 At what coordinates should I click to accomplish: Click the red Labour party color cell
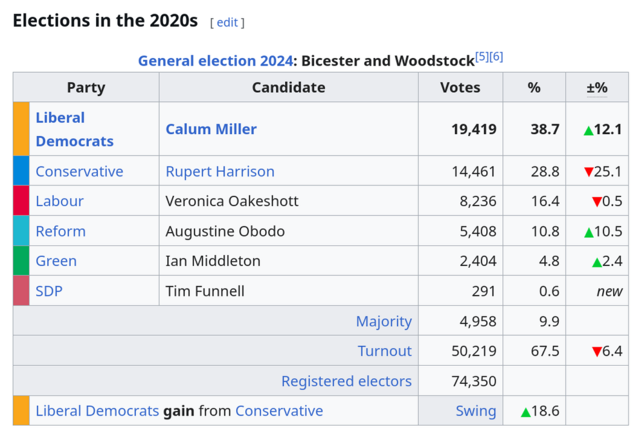pos(21,201)
